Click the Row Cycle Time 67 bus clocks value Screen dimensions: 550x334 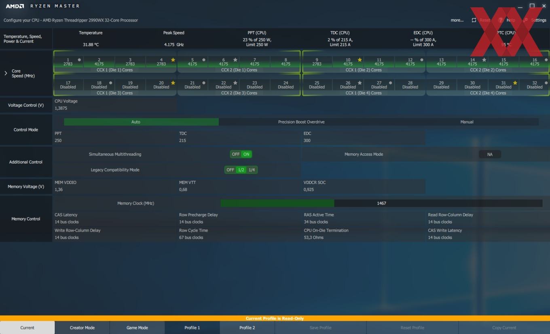(191, 238)
